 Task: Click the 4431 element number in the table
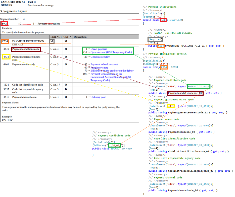point(6,57)
